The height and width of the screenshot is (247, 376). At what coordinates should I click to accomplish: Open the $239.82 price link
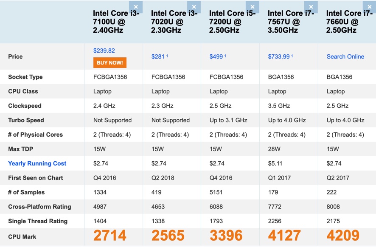pyautogui.click(x=104, y=51)
